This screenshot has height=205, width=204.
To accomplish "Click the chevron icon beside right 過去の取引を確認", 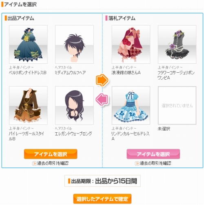I will 137,163.
